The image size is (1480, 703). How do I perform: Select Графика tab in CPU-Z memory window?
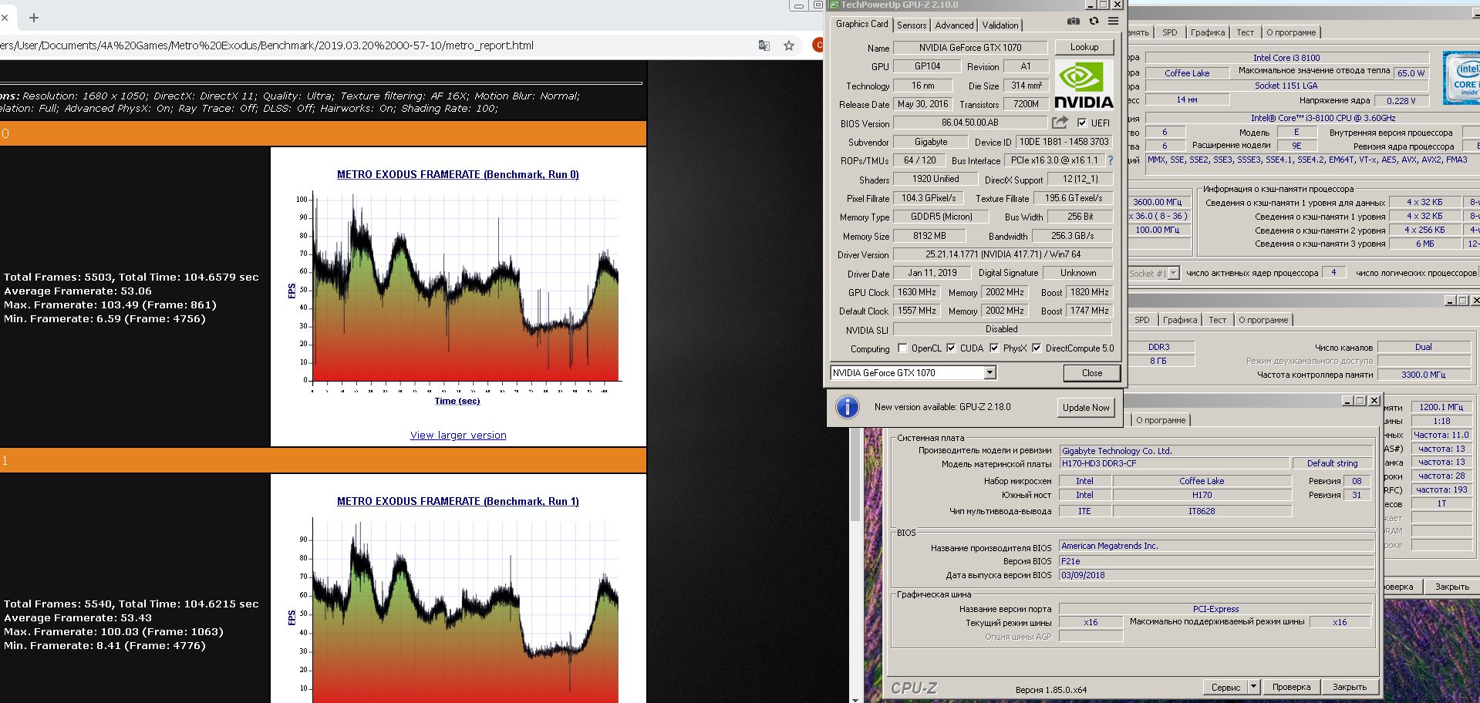1180,320
